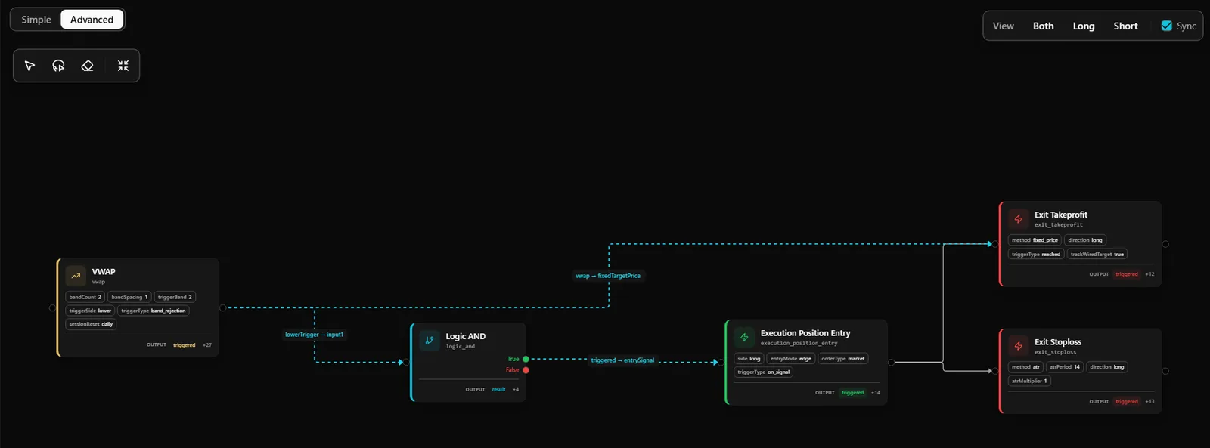The image size is (1210, 448).
Task: Click the green True output port
Action: point(526,359)
